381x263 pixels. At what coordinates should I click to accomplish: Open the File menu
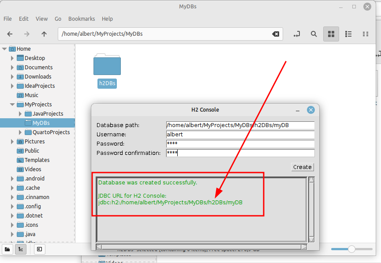click(7, 19)
